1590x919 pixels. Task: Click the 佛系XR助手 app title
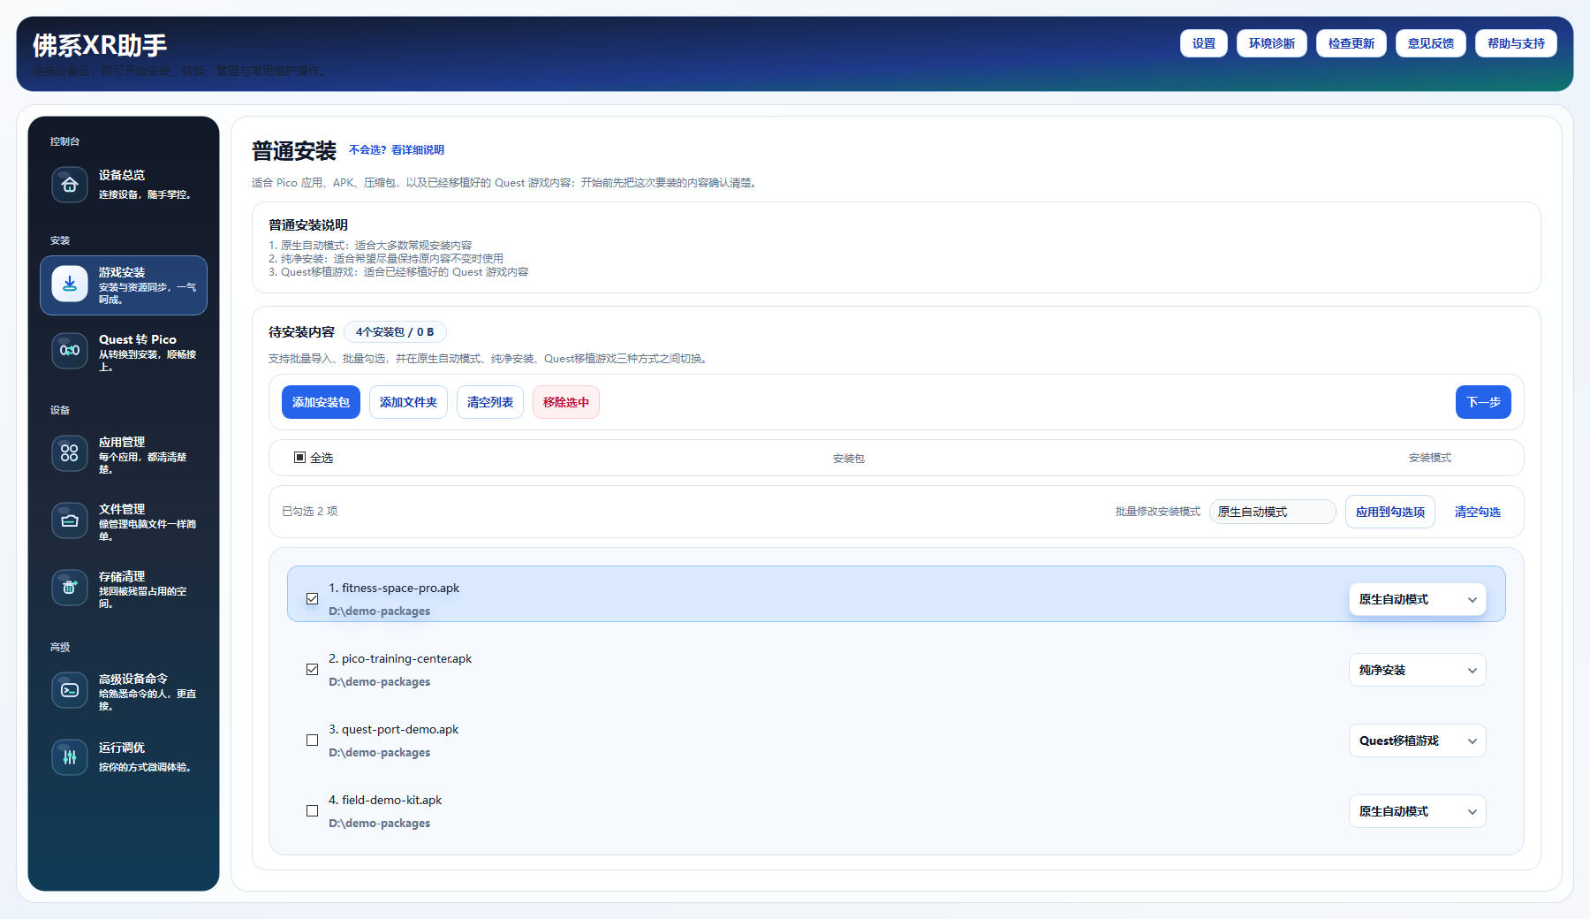point(100,45)
